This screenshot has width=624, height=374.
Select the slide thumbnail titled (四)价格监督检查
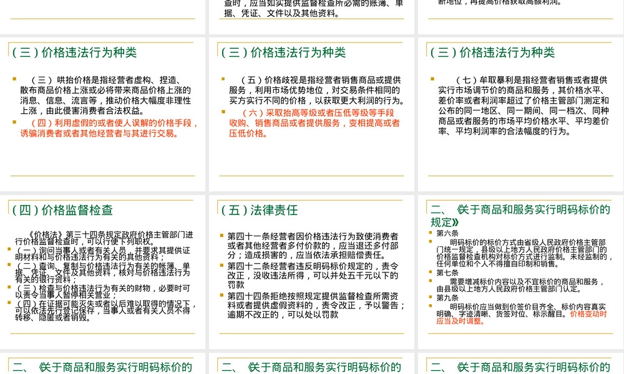coord(103,272)
